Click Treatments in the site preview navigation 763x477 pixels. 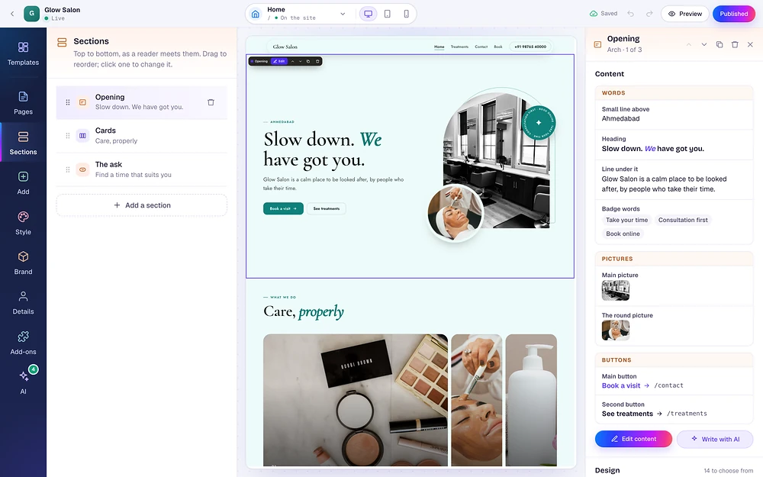pyautogui.click(x=459, y=47)
